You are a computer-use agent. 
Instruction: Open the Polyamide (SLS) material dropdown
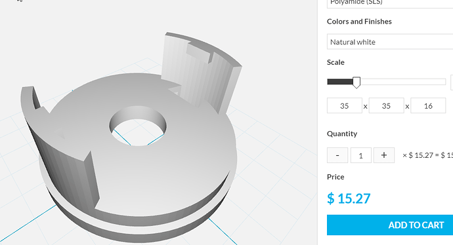coord(390,3)
